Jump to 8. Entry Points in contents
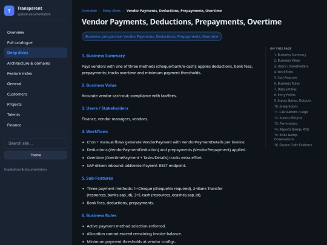 tap(285, 95)
